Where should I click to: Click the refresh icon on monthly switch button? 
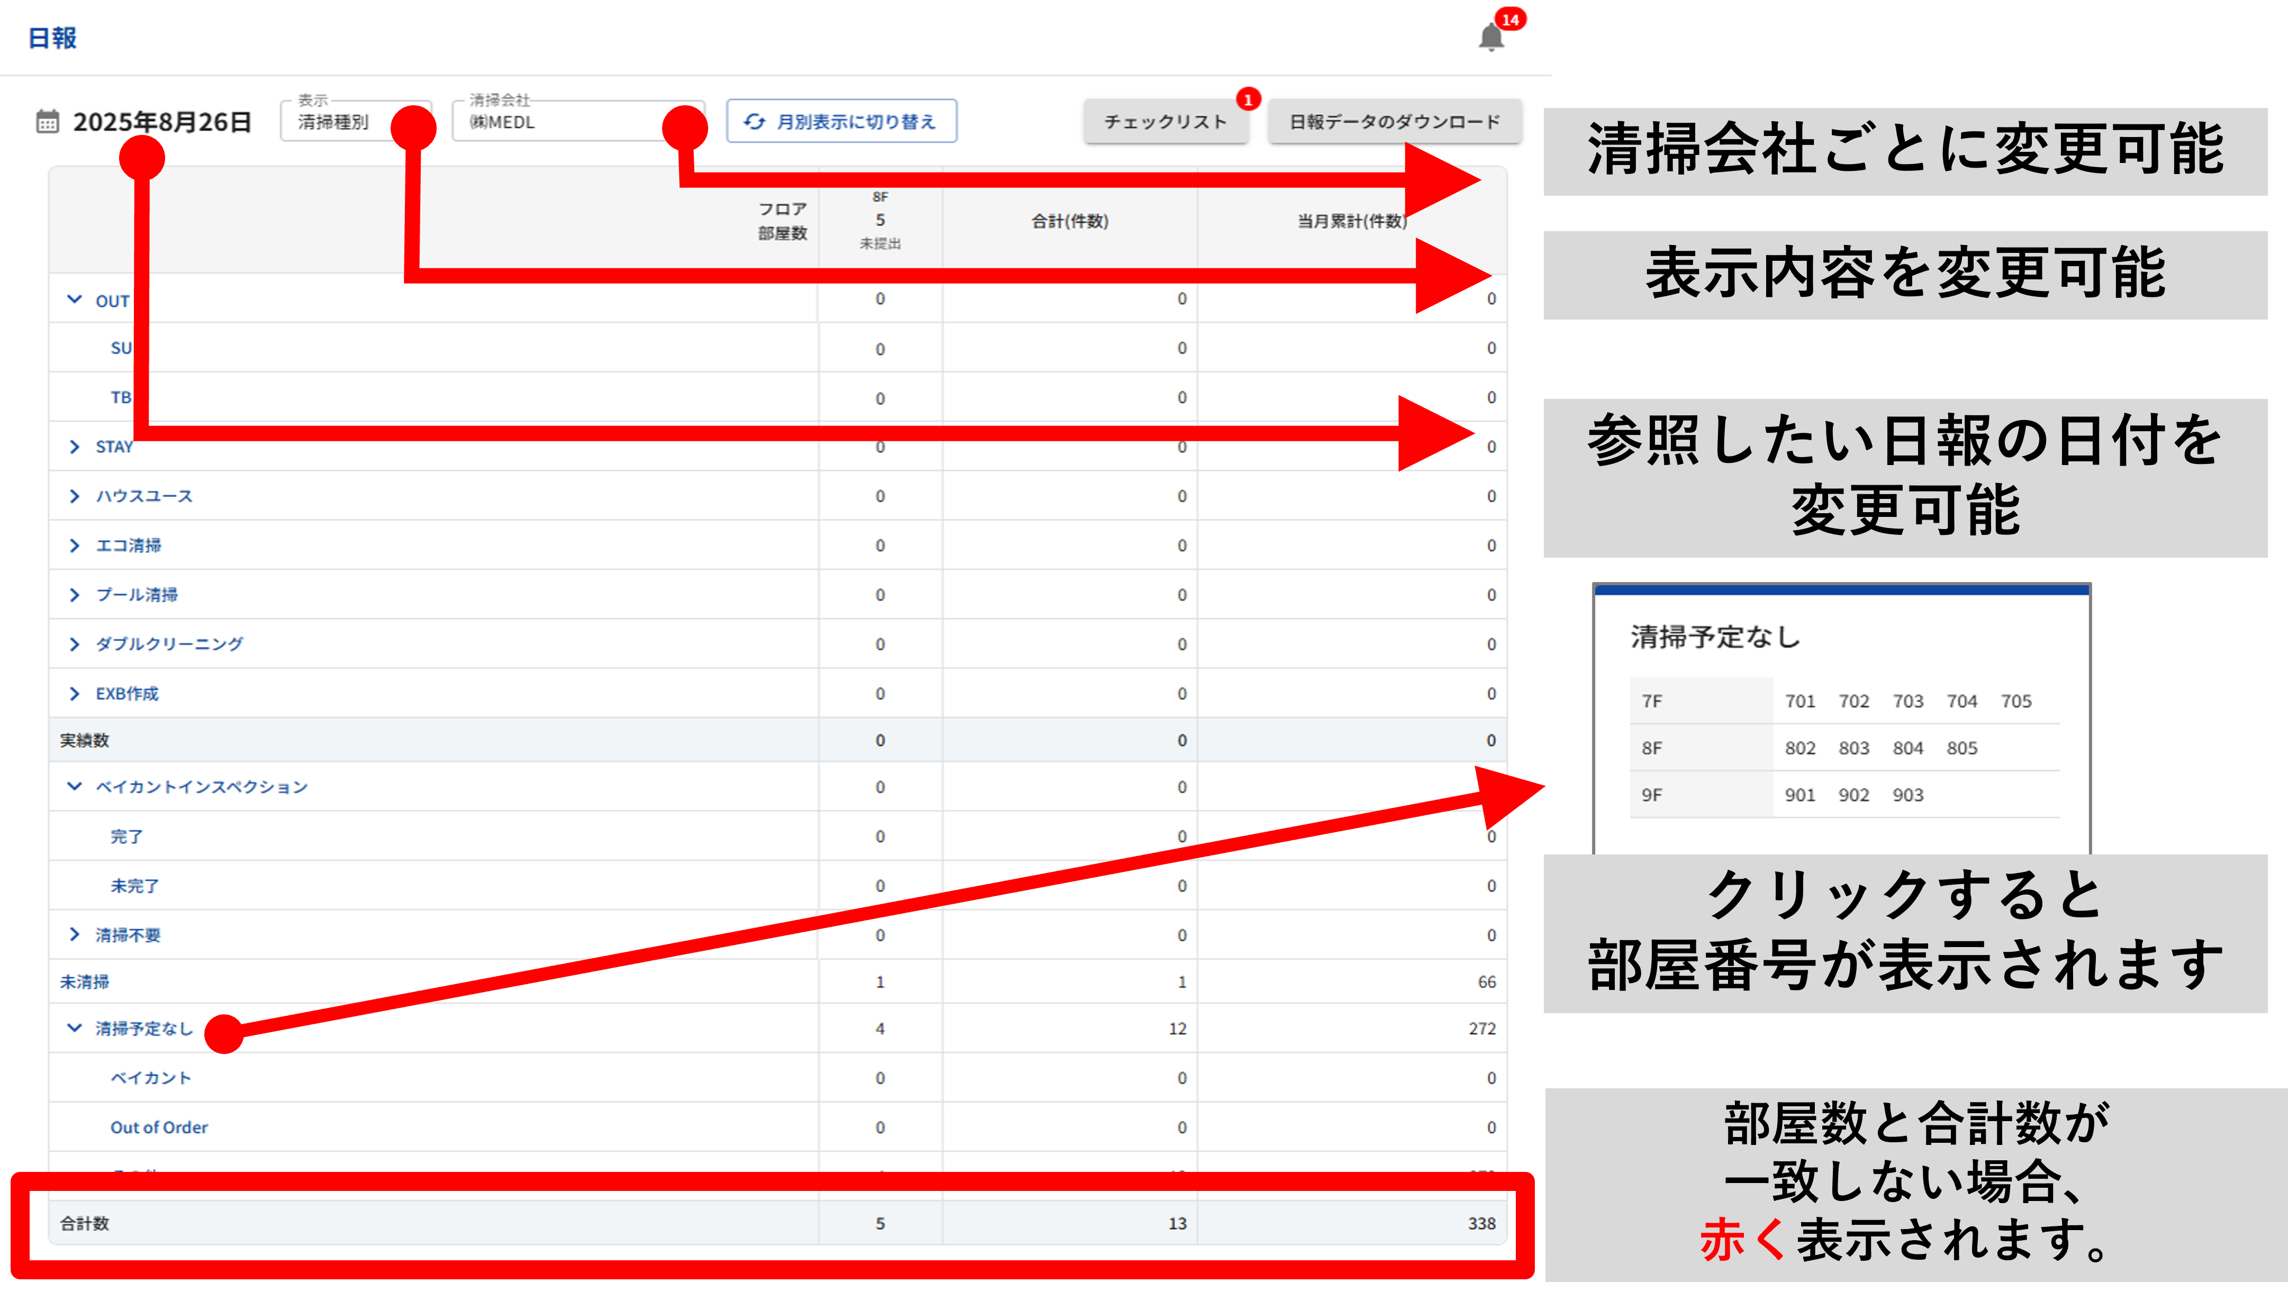pyautogui.click(x=754, y=122)
